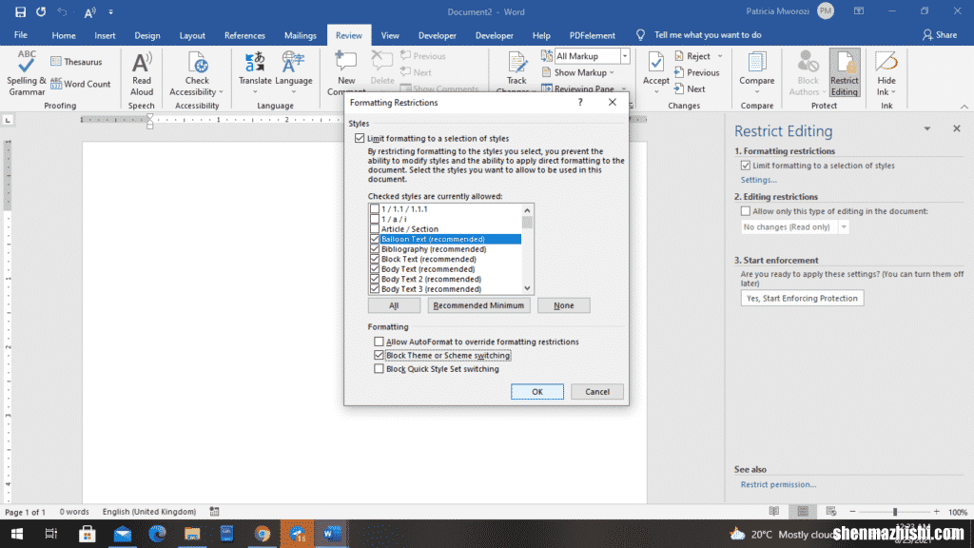Open Customize Quick Access Toolbar dropdown

[110, 11]
